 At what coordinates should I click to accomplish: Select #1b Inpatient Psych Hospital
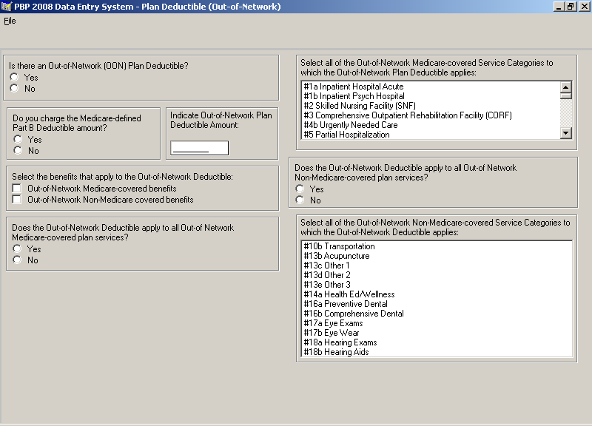tap(431, 96)
